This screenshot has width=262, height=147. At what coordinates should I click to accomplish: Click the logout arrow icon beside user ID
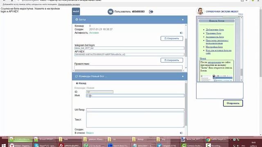151,12
